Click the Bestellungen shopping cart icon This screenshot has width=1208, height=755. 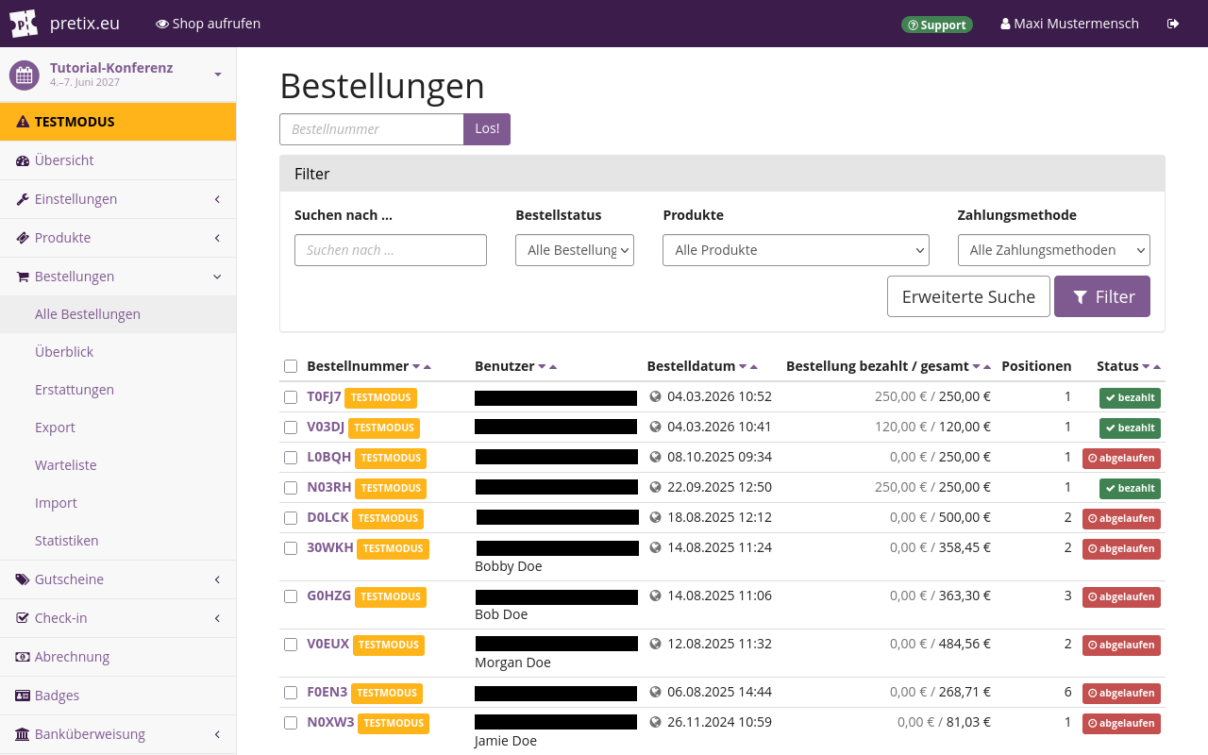pyautogui.click(x=23, y=277)
